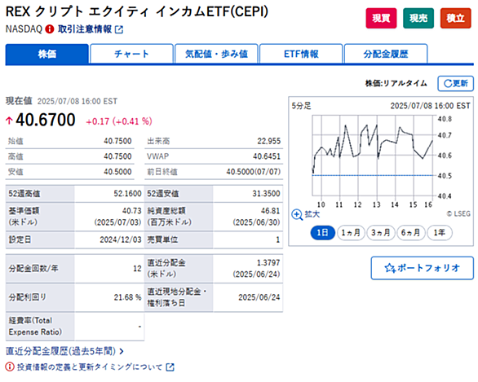Click the magnifier 拡大 icon under the chart

297,214
